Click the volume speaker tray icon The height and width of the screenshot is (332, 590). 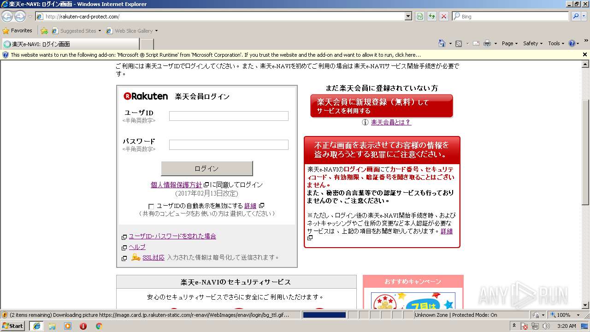(x=546, y=326)
